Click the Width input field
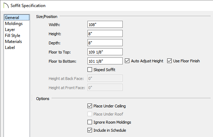Screen dimensions: 213x137 (x=105, y=24)
